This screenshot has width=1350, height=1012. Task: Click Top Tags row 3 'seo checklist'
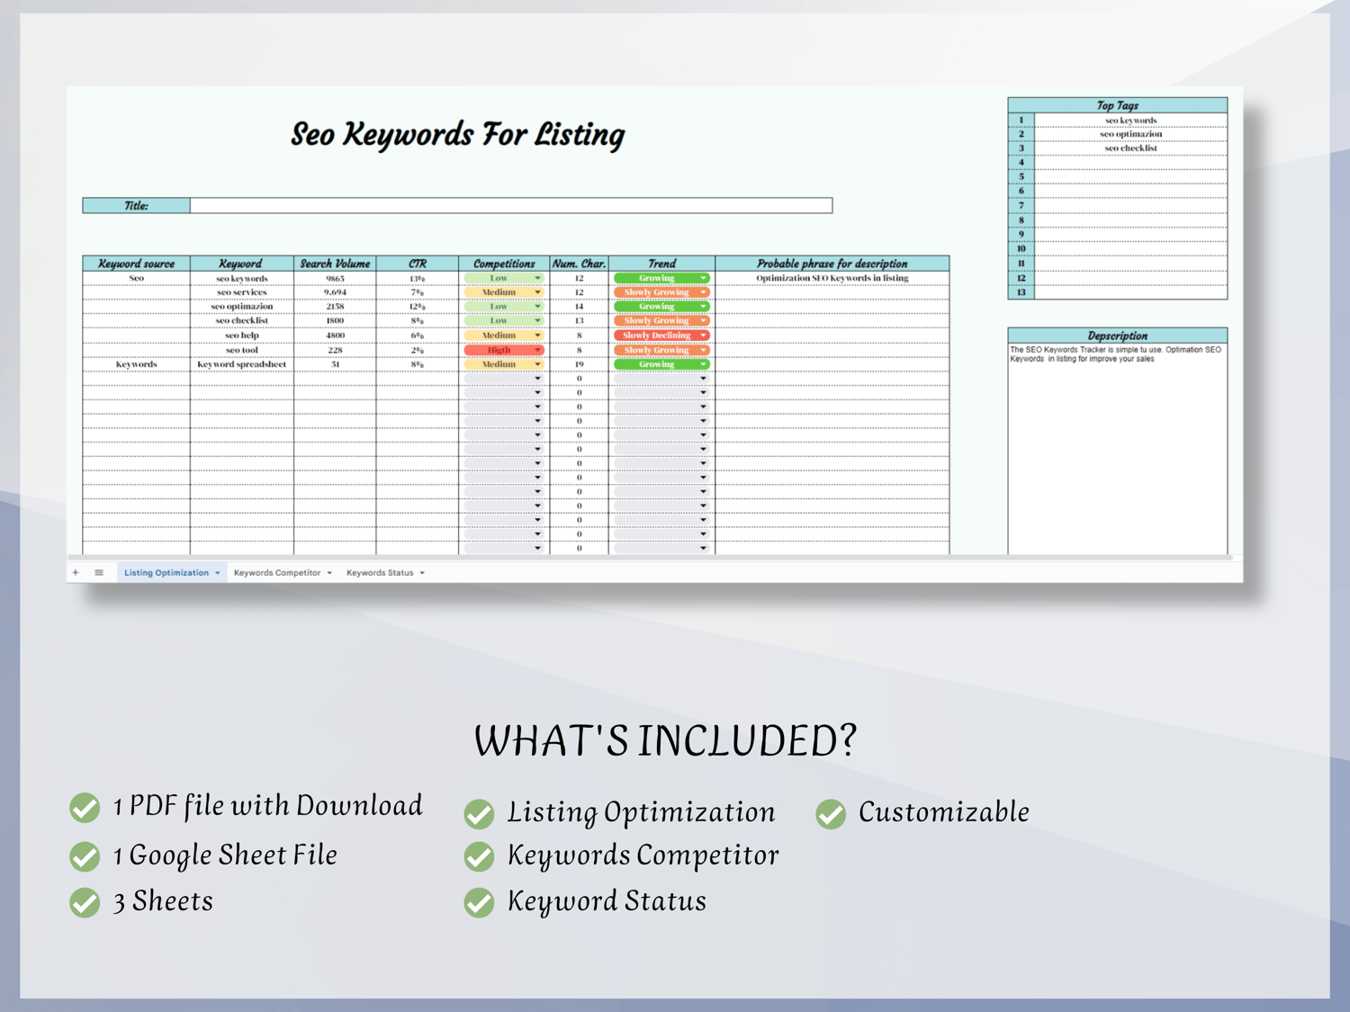tap(1130, 148)
